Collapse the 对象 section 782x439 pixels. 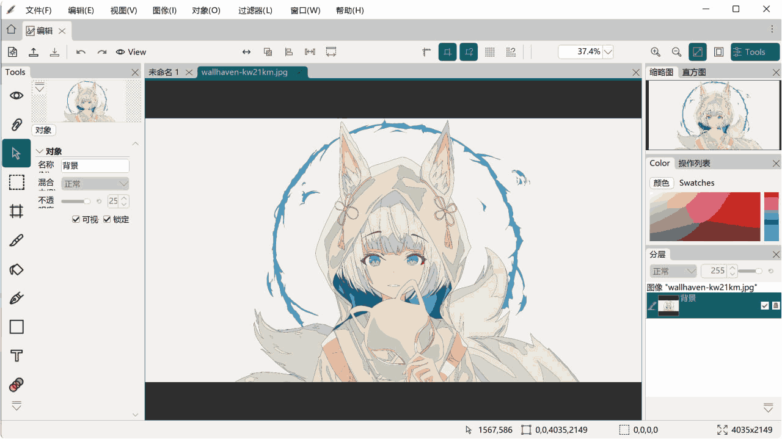40,151
